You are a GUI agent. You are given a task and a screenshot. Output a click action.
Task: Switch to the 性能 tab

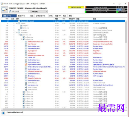(65, 16)
